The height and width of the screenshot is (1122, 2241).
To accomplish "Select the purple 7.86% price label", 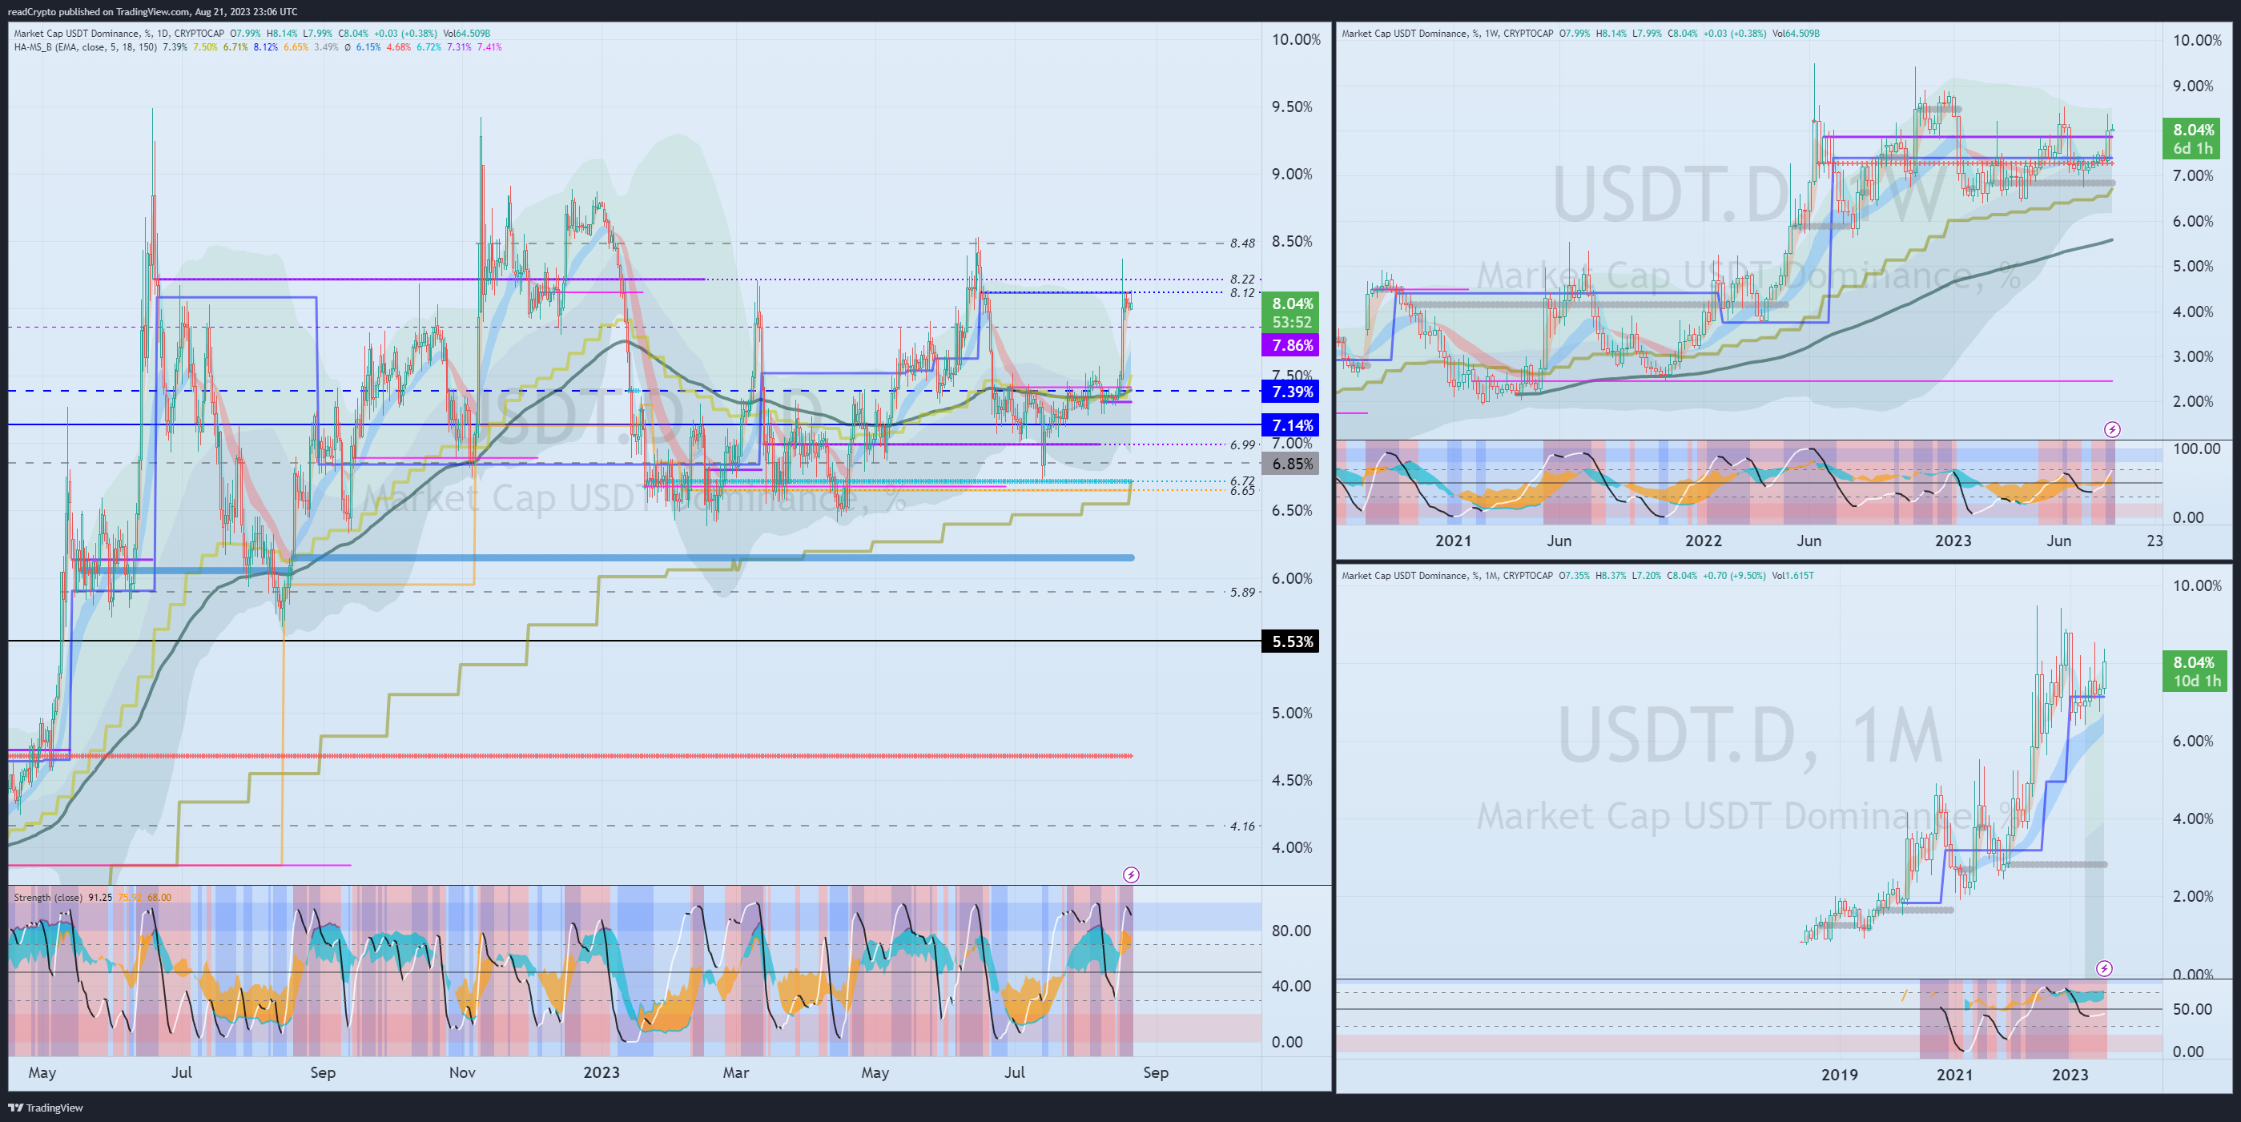I will [x=1292, y=345].
